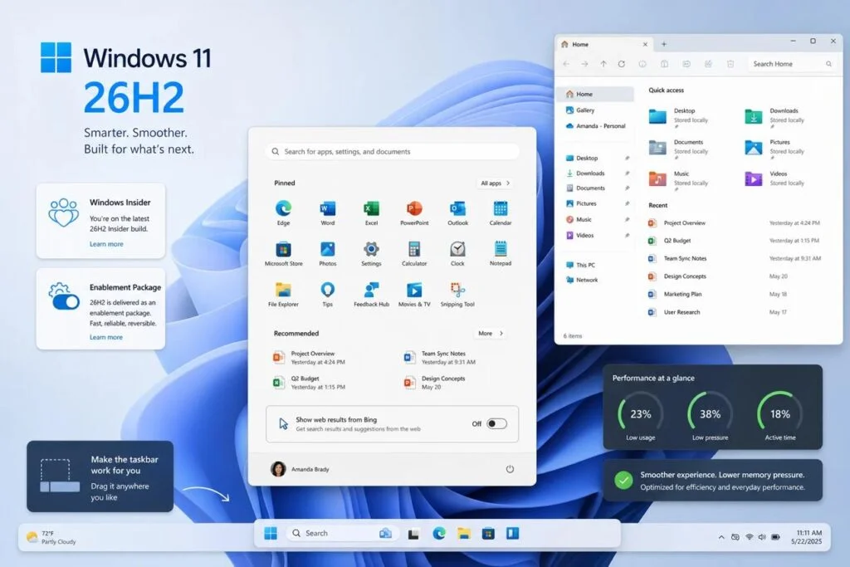Viewport: 850px width, 567px height.
Task: Open Team Sync Notes recommended file
Action: click(440, 357)
